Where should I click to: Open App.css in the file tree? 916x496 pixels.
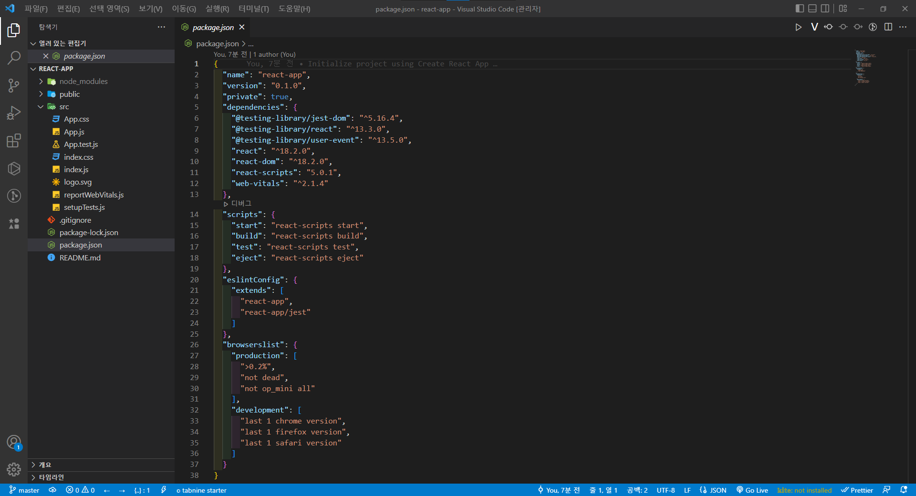tap(101, 119)
